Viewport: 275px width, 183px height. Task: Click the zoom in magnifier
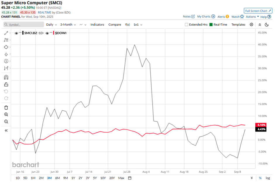[6, 114]
